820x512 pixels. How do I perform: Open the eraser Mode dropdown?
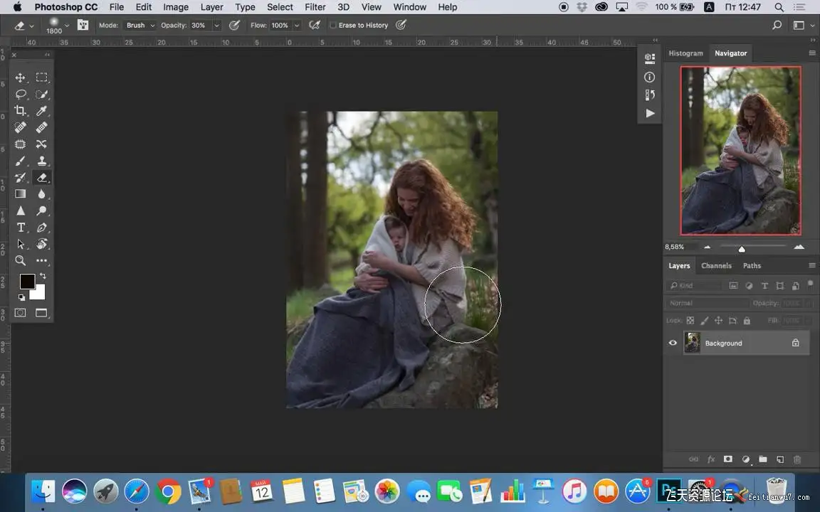(x=140, y=26)
